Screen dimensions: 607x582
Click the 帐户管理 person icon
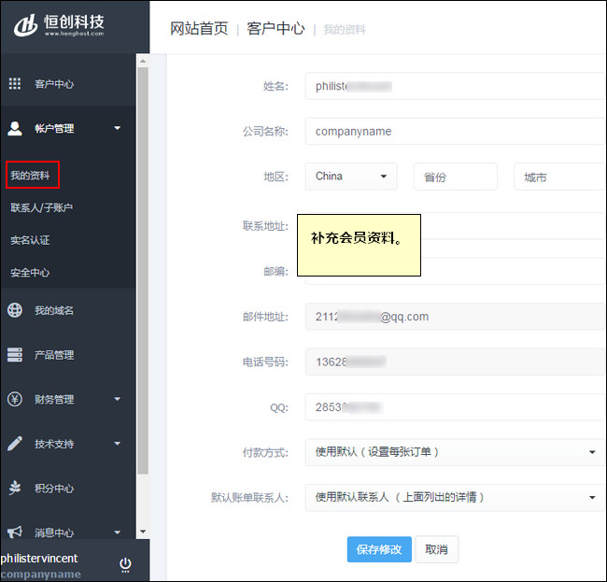click(15, 129)
